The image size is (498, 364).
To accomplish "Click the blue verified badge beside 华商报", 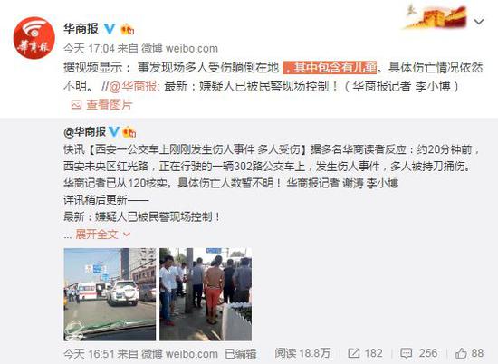I will pos(110,29).
